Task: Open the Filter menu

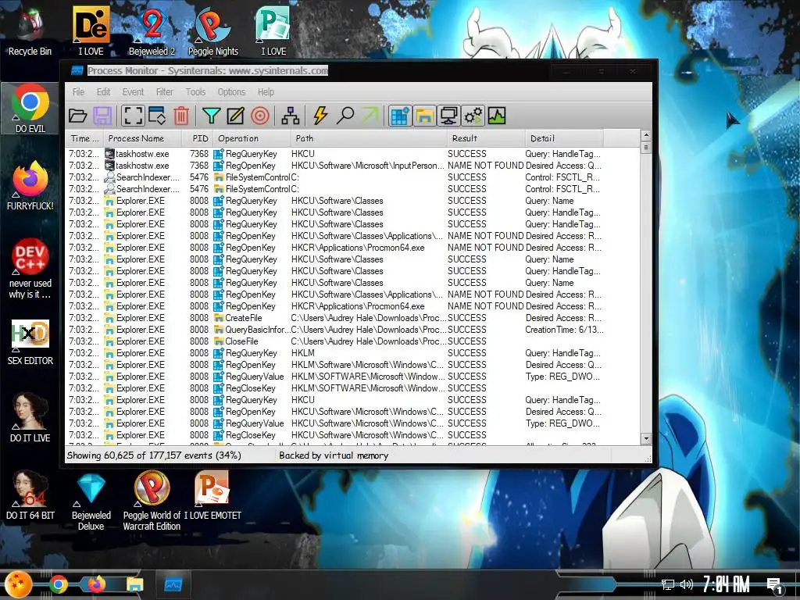Action: coord(164,92)
